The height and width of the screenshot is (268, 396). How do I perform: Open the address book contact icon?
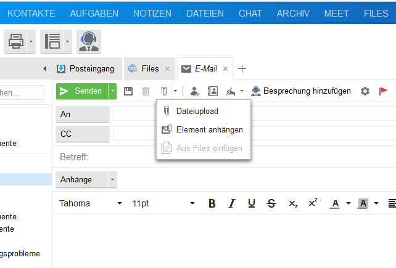pyautogui.click(x=213, y=91)
